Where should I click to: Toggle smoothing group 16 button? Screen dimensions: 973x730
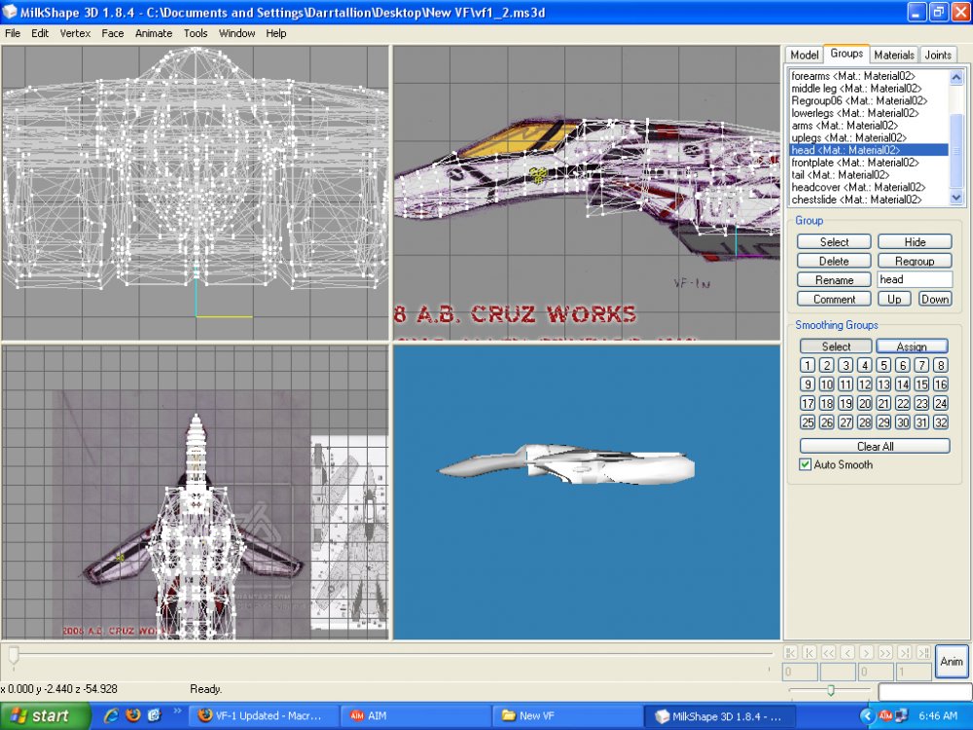coord(941,384)
